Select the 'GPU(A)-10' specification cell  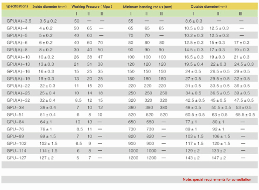(18, 57)
